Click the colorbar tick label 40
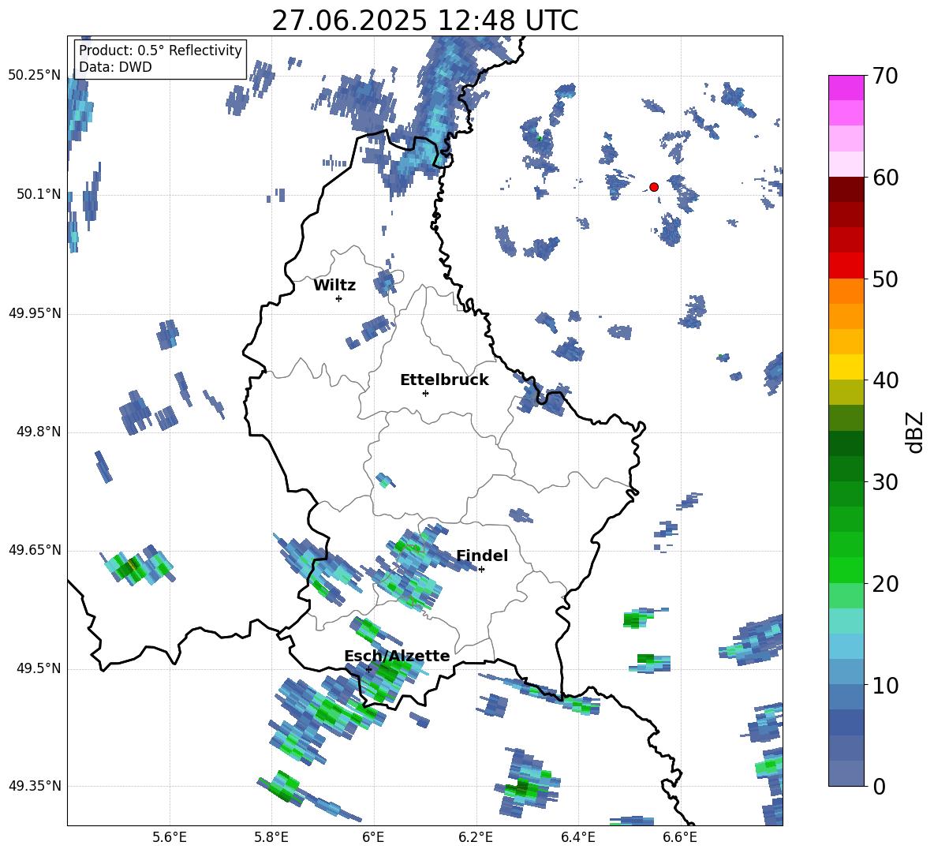The width and height of the screenshot is (934, 853). click(885, 380)
